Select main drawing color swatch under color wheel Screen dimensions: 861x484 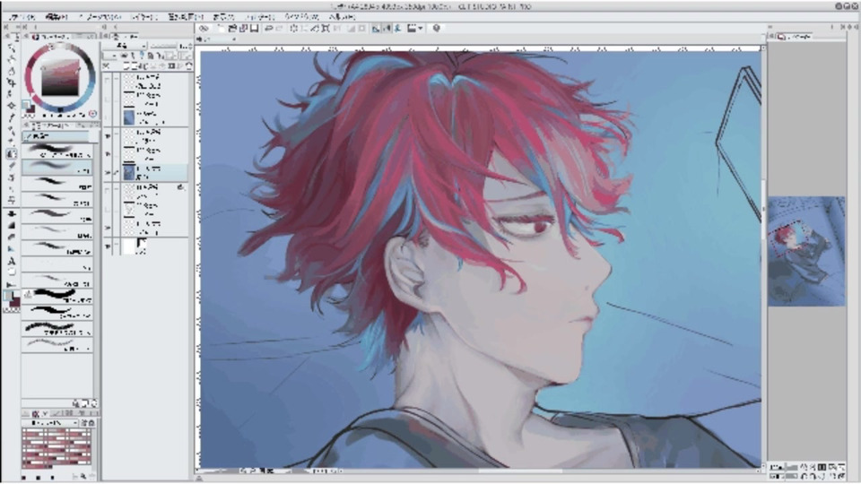click(x=26, y=105)
